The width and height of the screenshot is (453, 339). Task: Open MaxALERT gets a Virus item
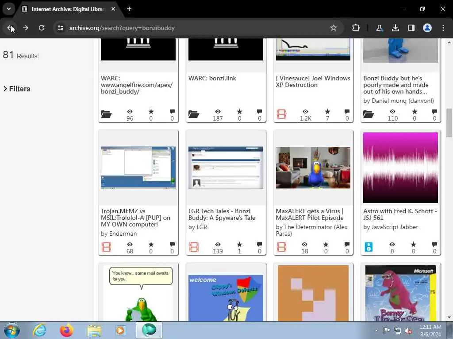[310, 215]
